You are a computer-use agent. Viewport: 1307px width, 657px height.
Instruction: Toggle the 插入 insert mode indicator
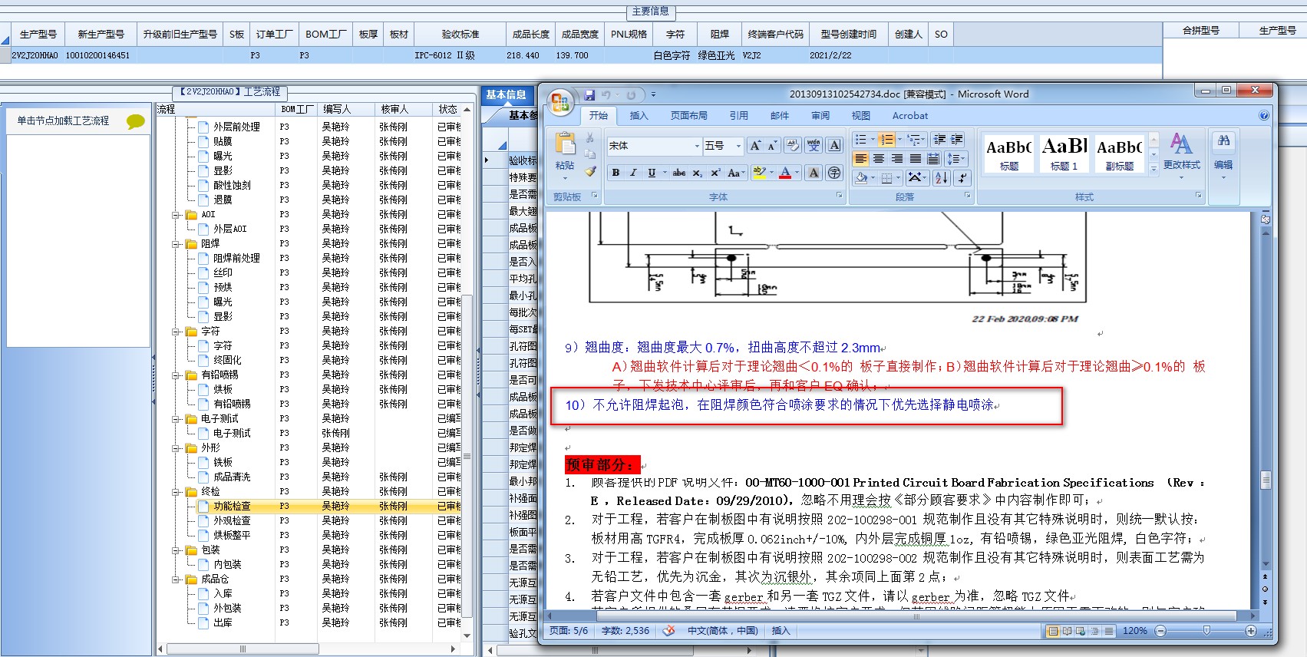(x=781, y=631)
